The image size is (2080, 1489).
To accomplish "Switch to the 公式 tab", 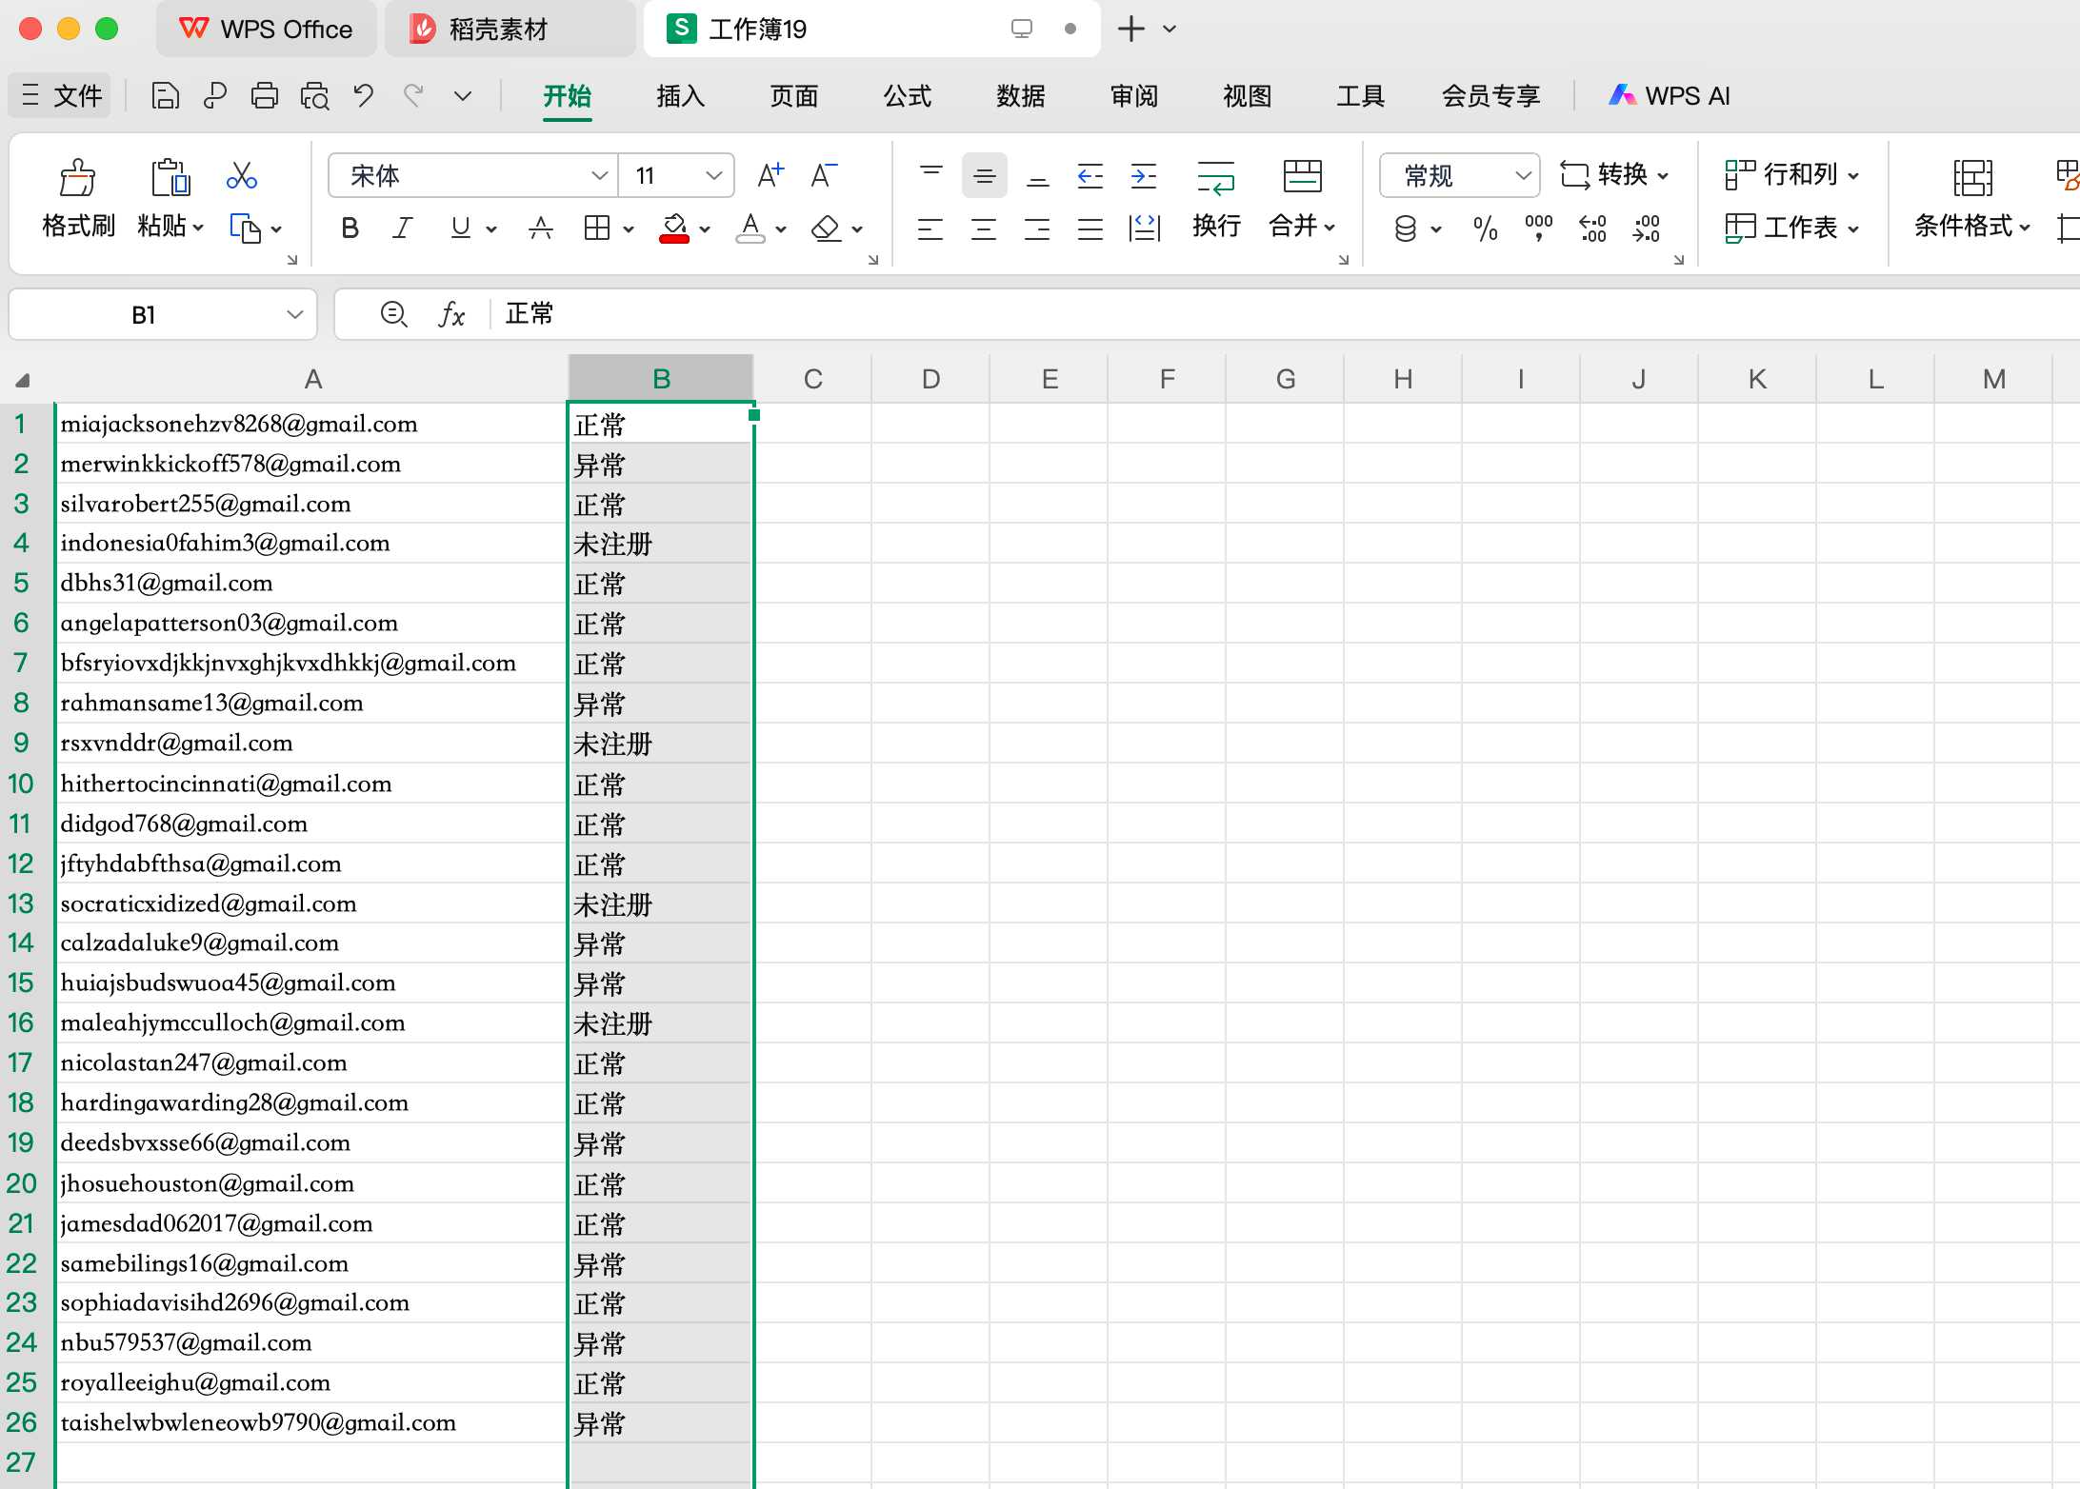I will (x=907, y=95).
